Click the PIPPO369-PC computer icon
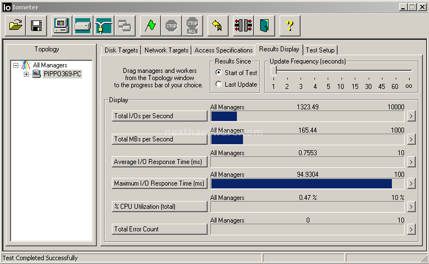The image size is (429, 264). tap(36, 73)
